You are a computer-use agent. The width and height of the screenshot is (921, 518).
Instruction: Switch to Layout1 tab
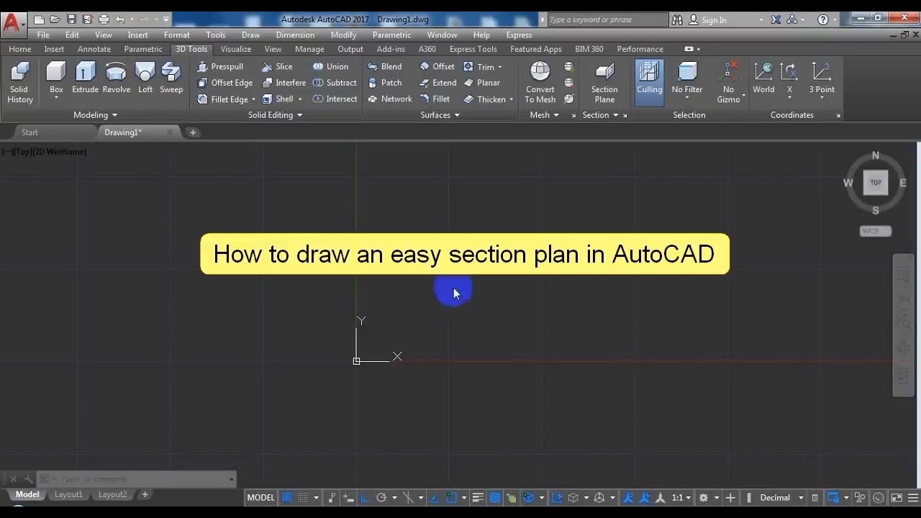pos(68,494)
